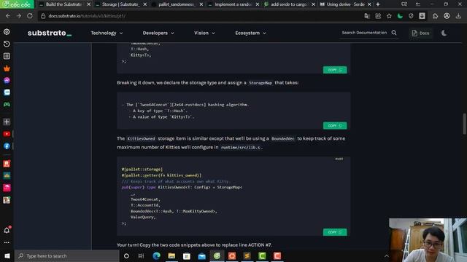Open games controller icon in sidebar

[x=7, y=105]
